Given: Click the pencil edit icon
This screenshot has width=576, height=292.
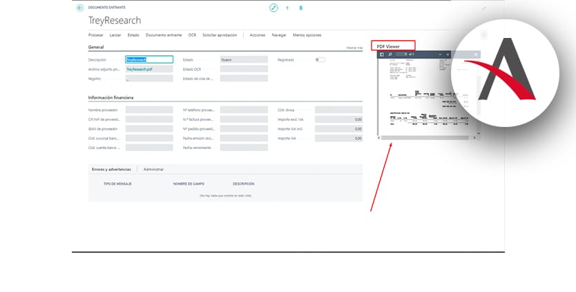Looking at the screenshot, I should click(x=273, y=8).
